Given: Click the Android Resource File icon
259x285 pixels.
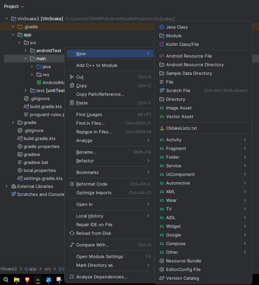Looking at the screenshot, I should [x=162, y=56].
